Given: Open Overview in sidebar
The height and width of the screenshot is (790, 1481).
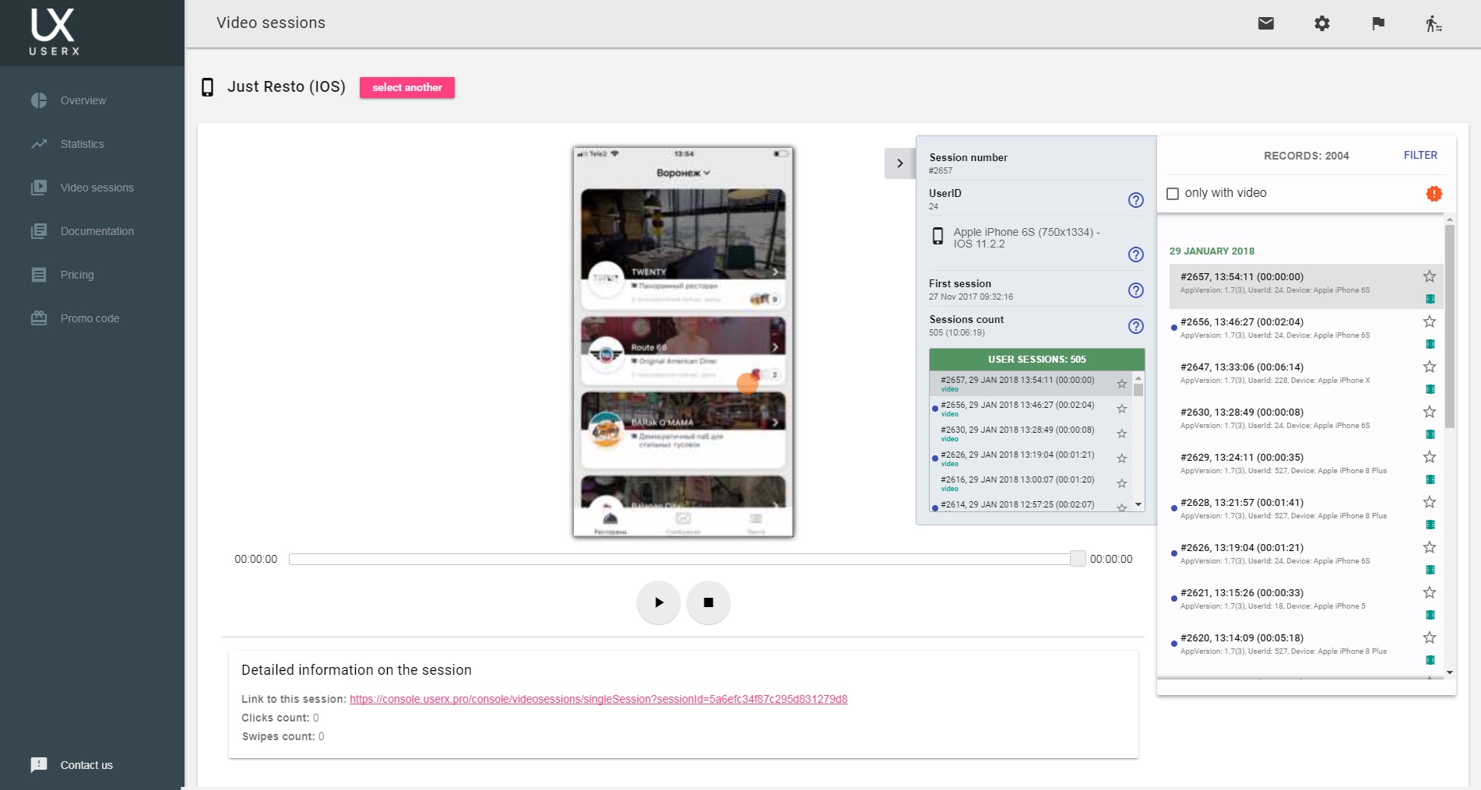Looking at the screenshot, I should pyautogui.click(x=83, y=100).
